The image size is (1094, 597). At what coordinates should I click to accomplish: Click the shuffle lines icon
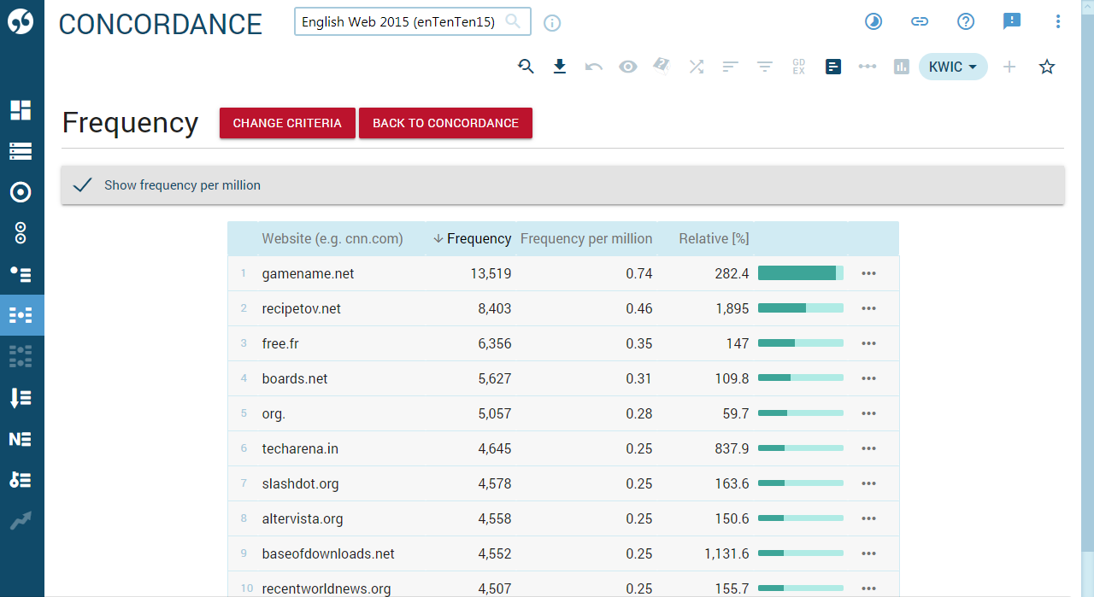pyautogui.click(x=697, y=67)
